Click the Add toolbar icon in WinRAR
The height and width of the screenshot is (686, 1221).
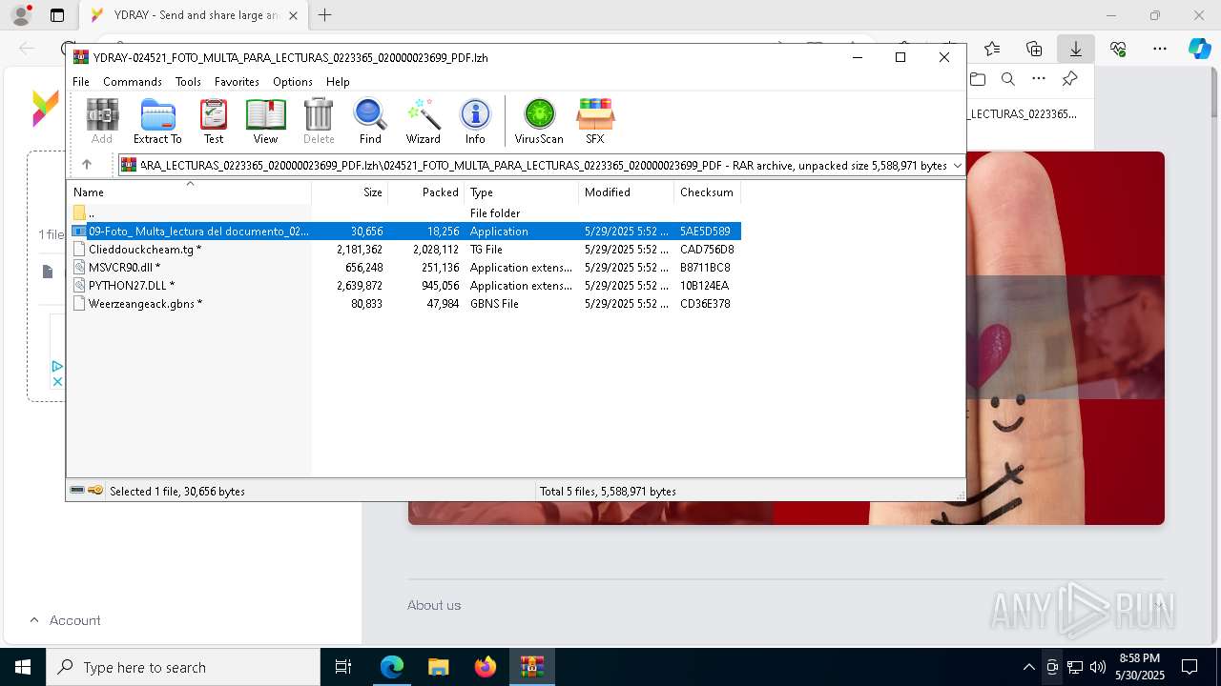coord(102,121)
